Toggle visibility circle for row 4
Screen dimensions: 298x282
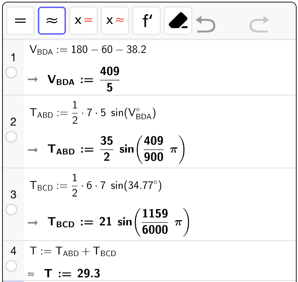tap(12, 266)
